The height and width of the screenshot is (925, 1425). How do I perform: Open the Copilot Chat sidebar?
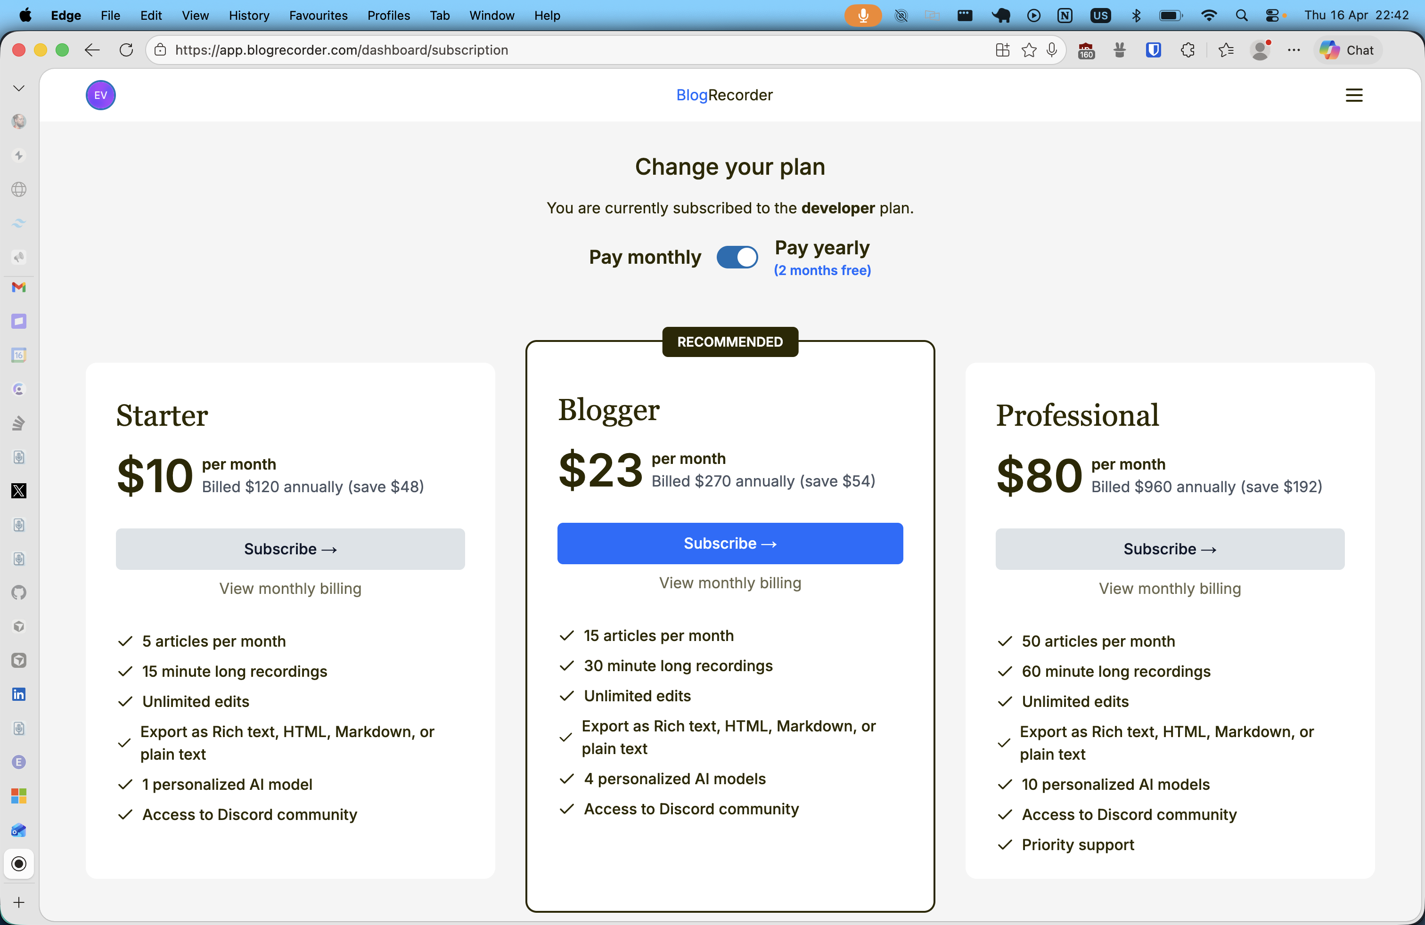1347,49
